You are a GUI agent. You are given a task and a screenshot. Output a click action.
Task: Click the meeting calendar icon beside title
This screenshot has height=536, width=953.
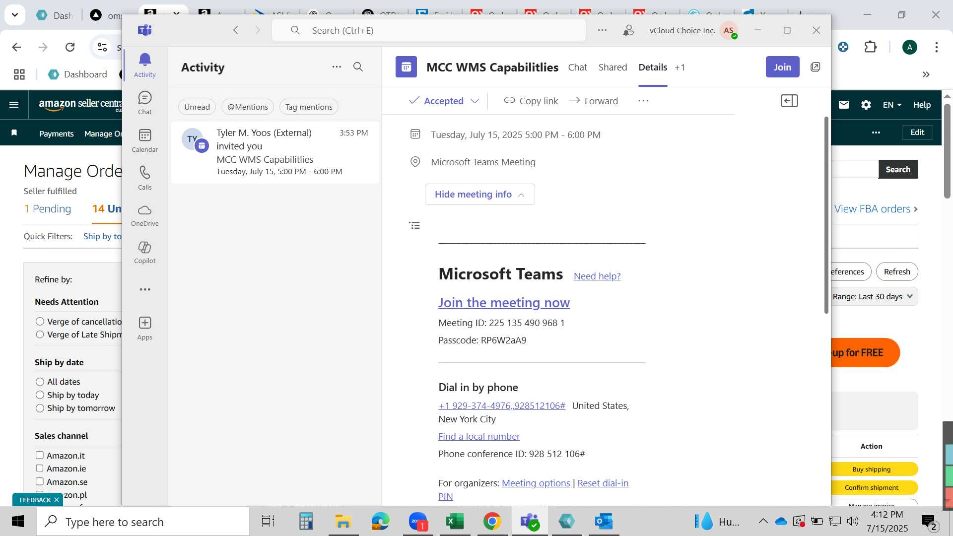[x=406, y=67]
